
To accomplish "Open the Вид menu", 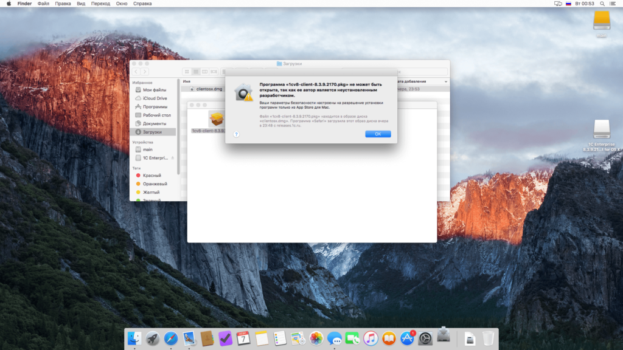I will coord(81,4).
